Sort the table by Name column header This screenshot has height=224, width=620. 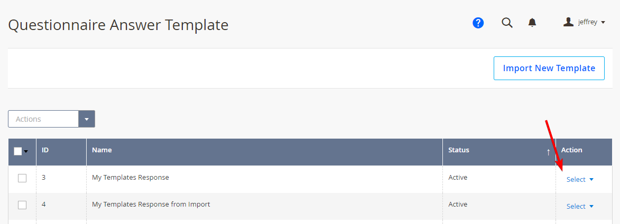[x=101, y=150]
